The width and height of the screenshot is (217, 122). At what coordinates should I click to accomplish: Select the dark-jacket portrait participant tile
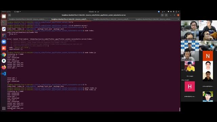pyautogui.click(x=208, y=76)
